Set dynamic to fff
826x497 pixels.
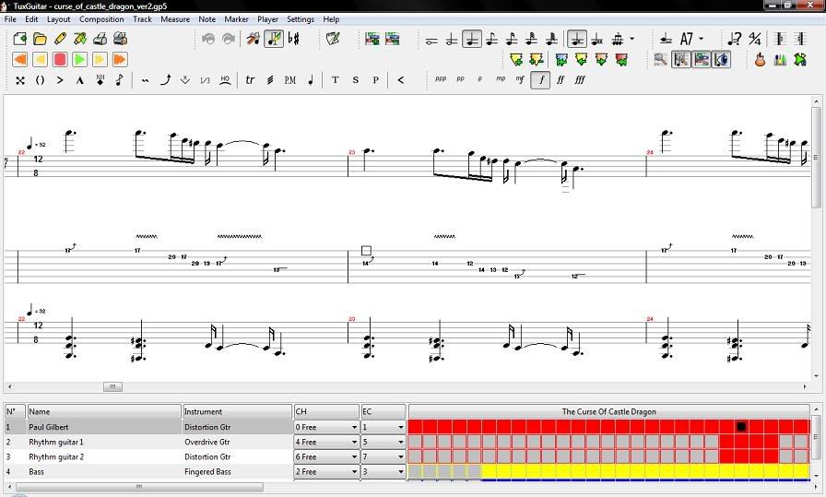pos(580,79)
